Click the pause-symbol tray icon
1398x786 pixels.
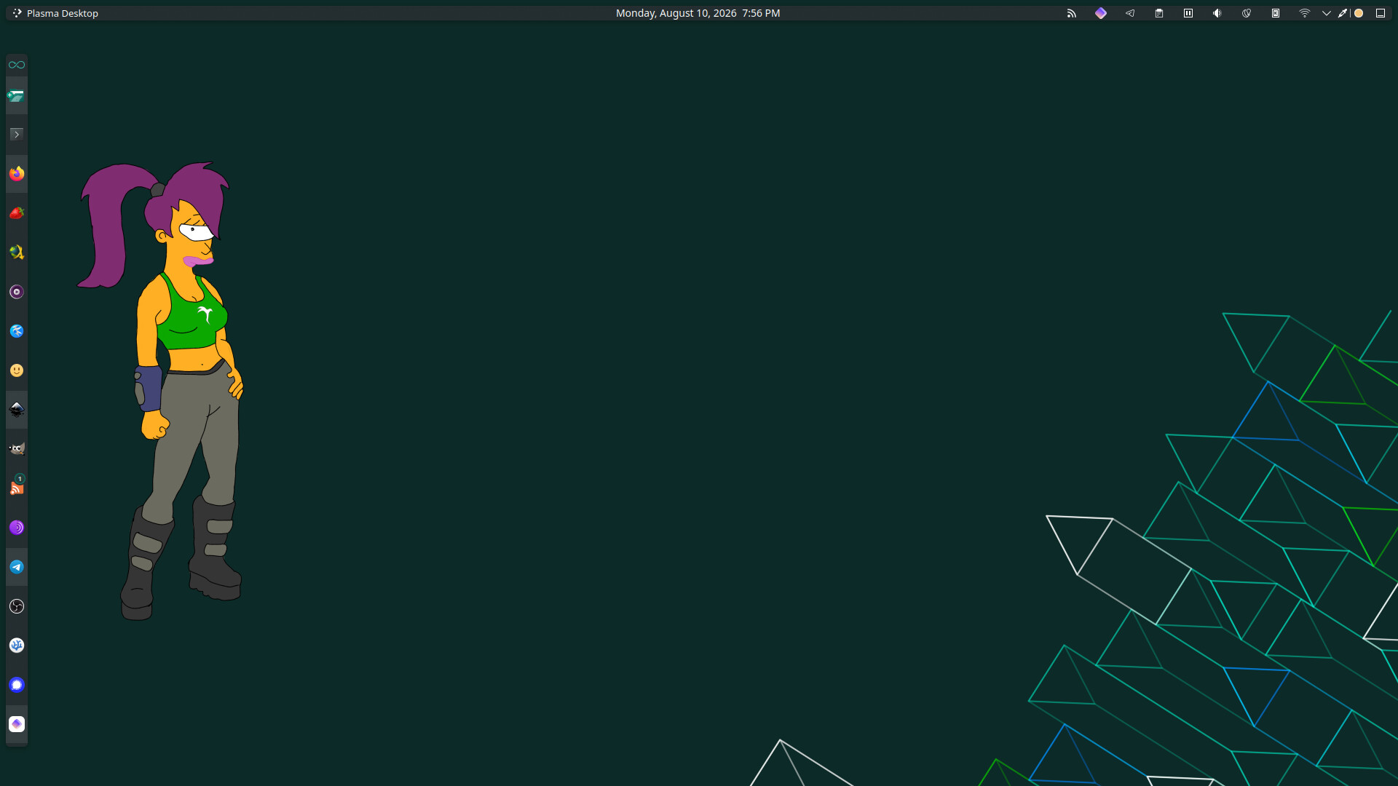pos(1188,13)
